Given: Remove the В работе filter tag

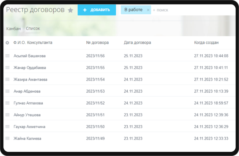Looking at the screenshot, I should coord(148,10).
